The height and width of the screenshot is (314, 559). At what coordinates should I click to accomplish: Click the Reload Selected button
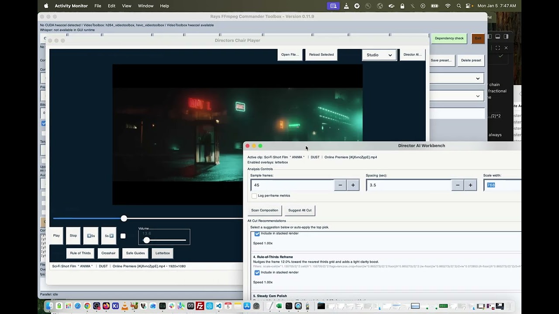coord(321,55)
